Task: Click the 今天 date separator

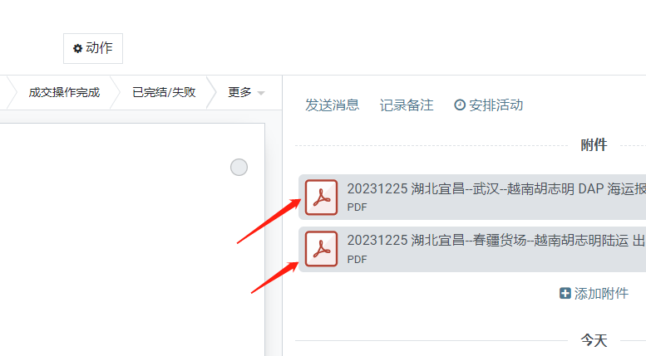Action: pyautogui.click(x=594, y=340)
